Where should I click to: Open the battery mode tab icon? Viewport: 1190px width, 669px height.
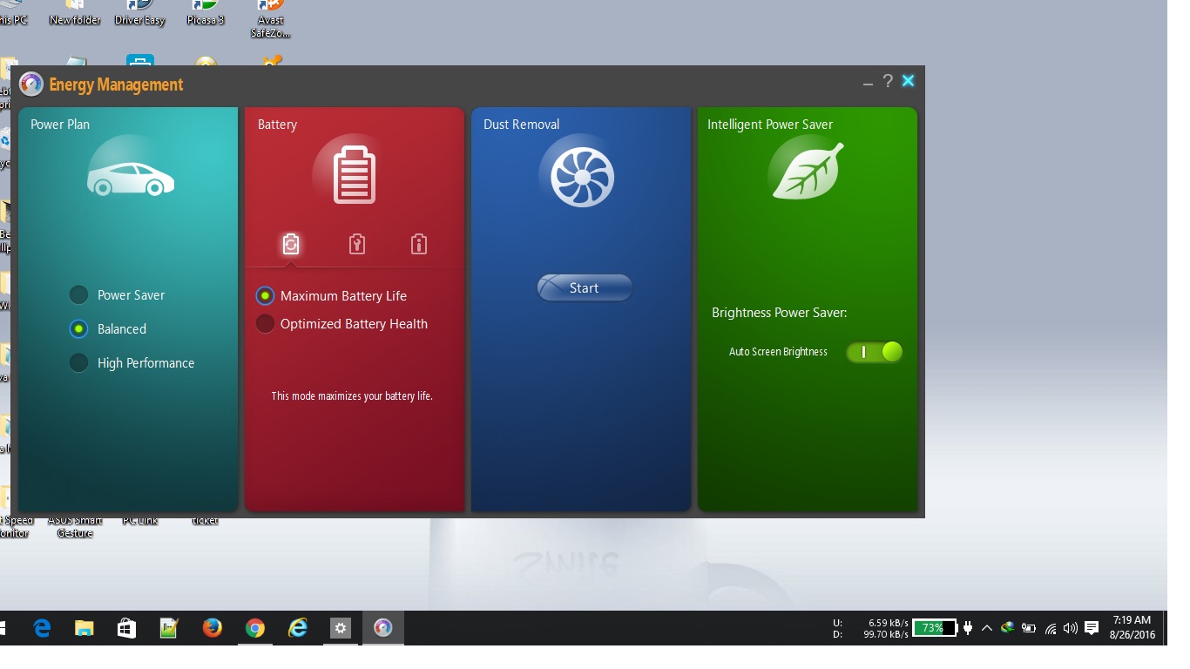(x=291, y=245)
